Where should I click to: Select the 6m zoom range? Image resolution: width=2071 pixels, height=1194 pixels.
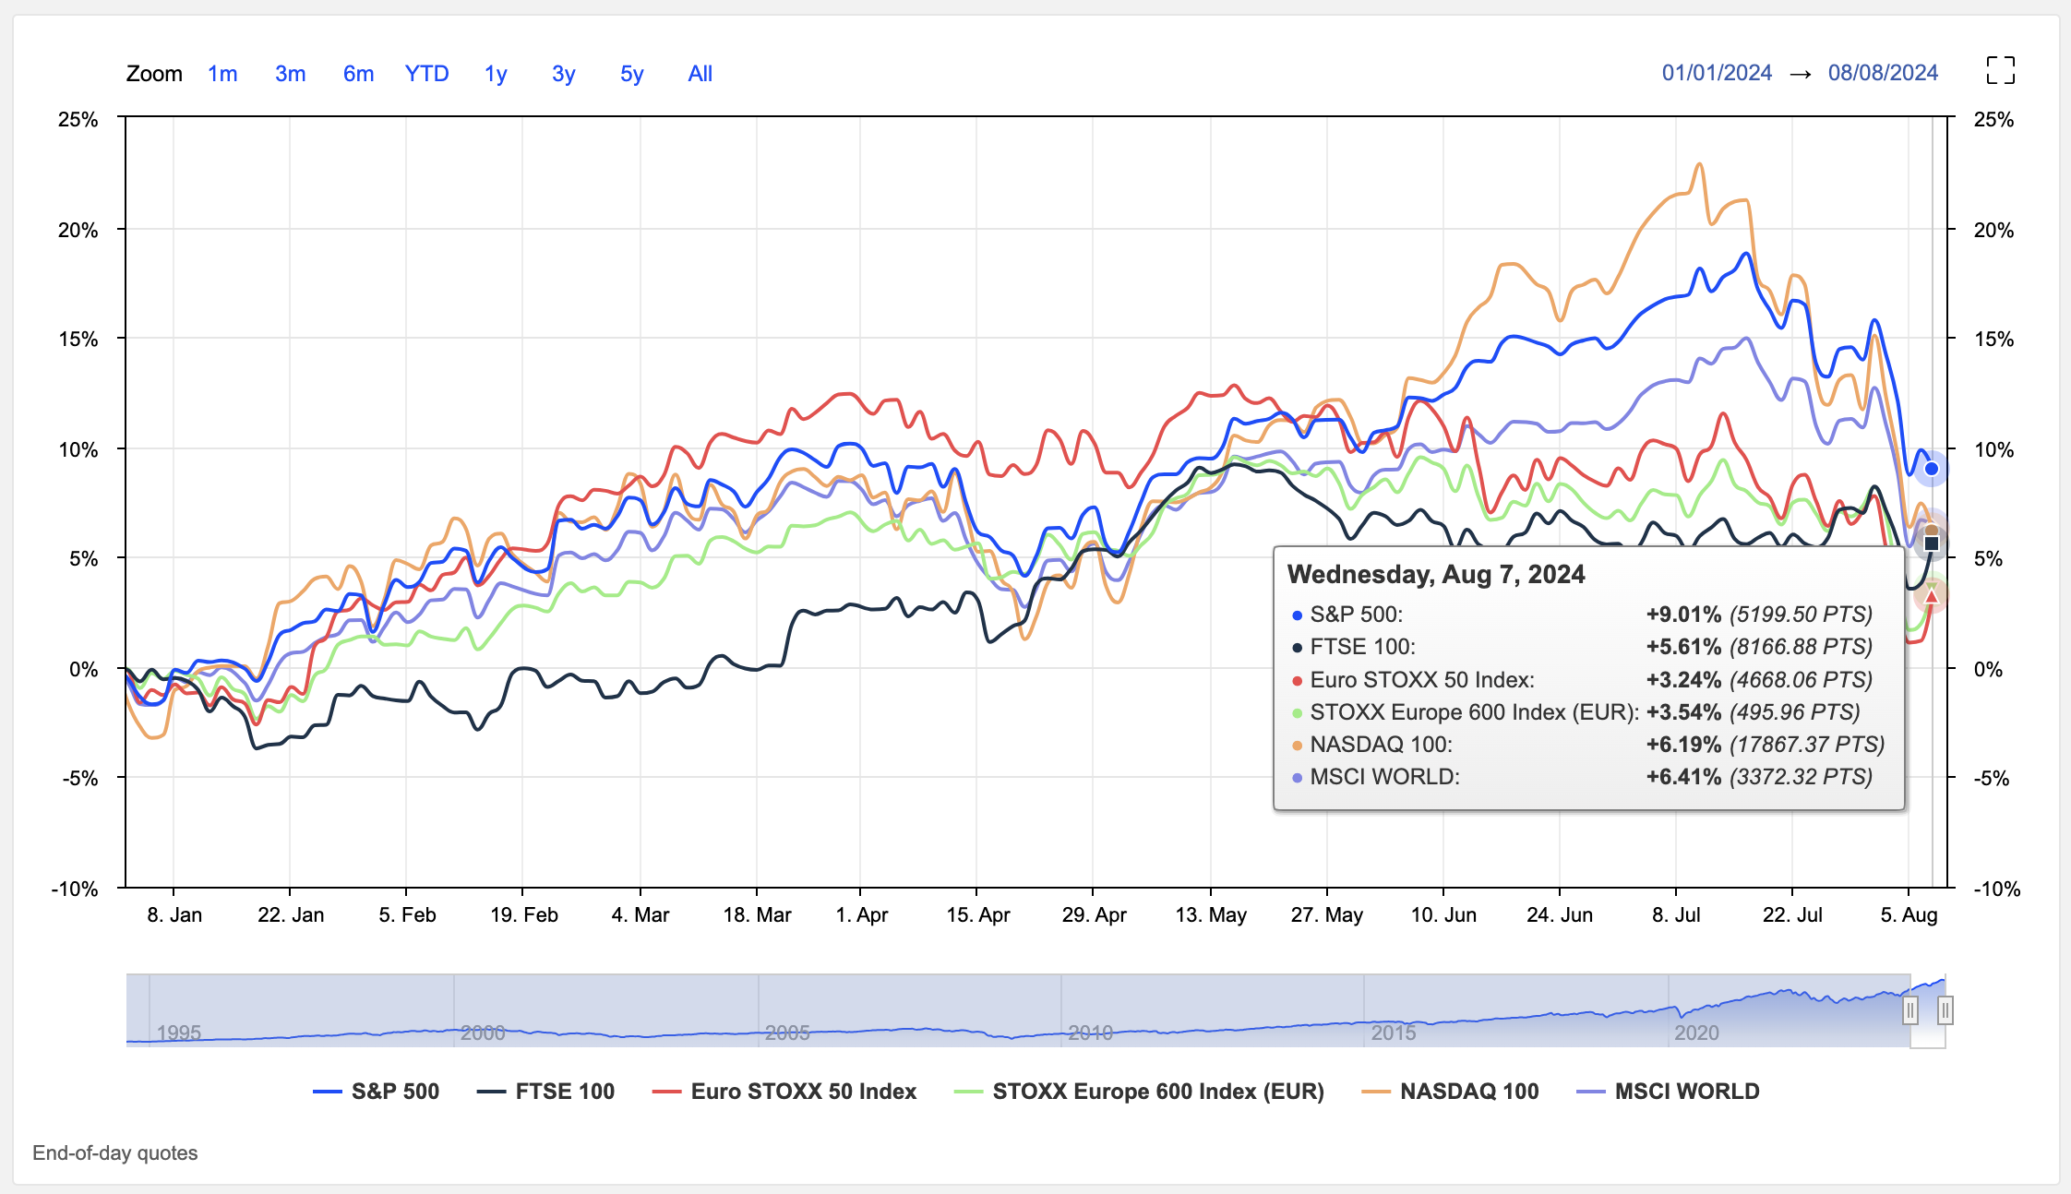[358, 74]
